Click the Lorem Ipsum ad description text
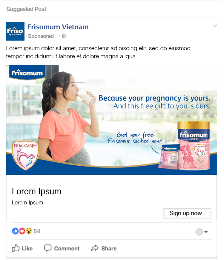The width and height of the screenshot is (224, 260). (x=27, y=203)
